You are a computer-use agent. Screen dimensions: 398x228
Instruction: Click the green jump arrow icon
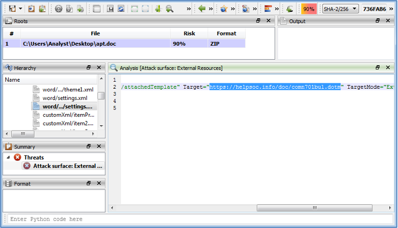click(158, 9)
